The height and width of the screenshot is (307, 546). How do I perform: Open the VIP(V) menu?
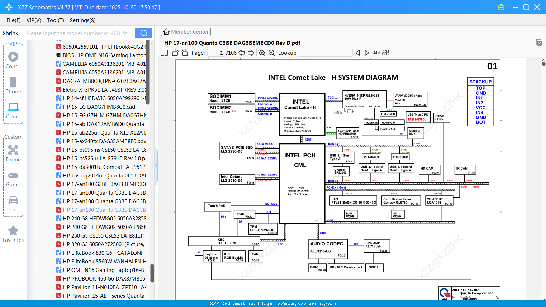click(x=34, y=20)
